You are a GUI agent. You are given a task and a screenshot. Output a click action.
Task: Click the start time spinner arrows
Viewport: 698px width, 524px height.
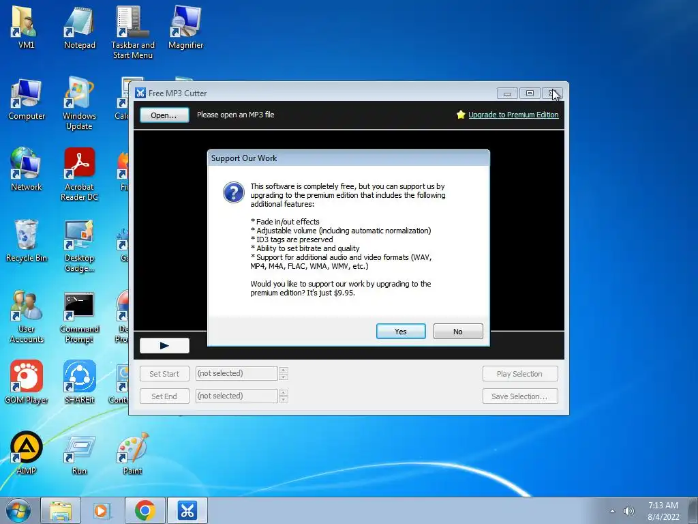(283, 373)
